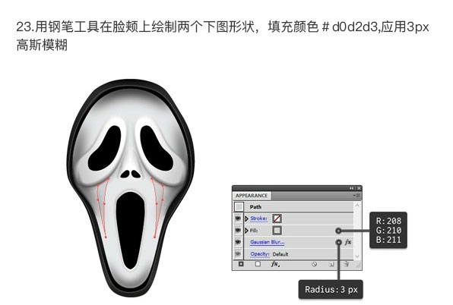Click Add New Fill icon

258,264
